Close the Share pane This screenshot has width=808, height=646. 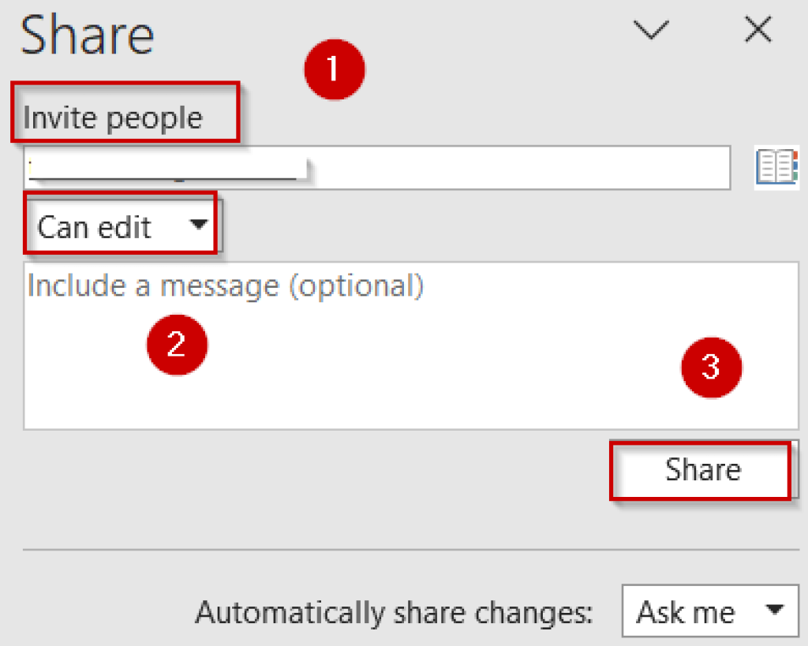pos(758,30)
